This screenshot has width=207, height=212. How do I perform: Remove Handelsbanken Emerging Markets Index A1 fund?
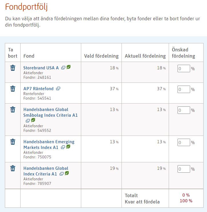[x=13, y=142]
